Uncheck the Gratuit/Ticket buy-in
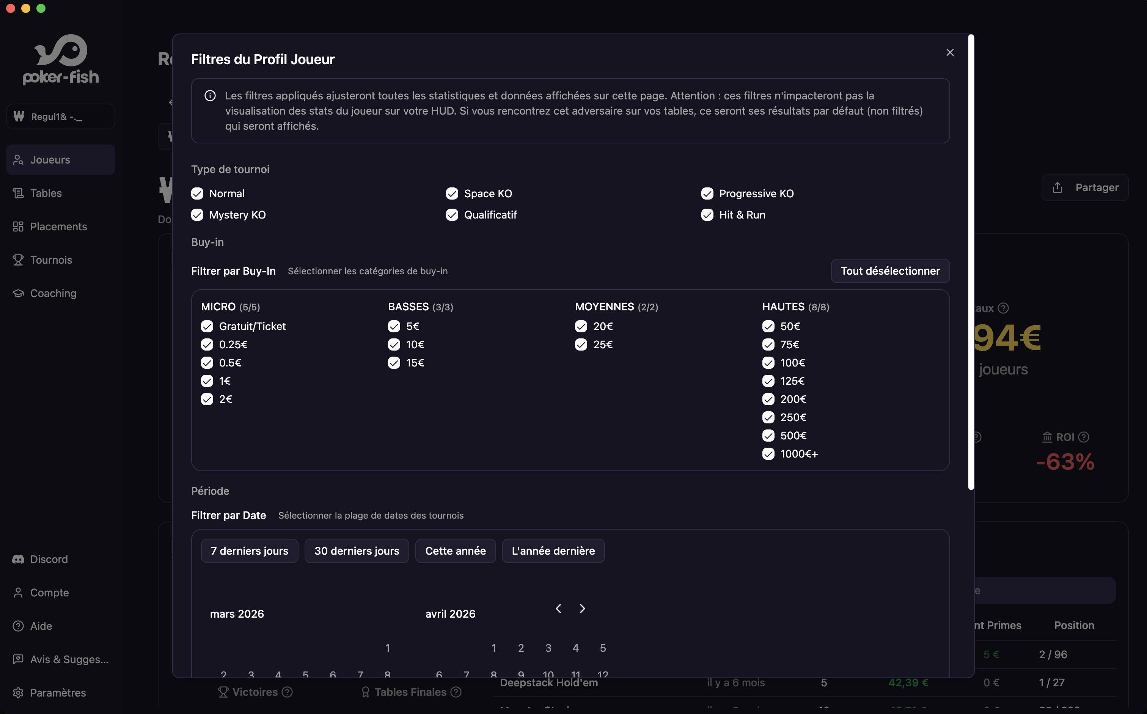This screenshot has width=1147, height=714. [207, 326]
